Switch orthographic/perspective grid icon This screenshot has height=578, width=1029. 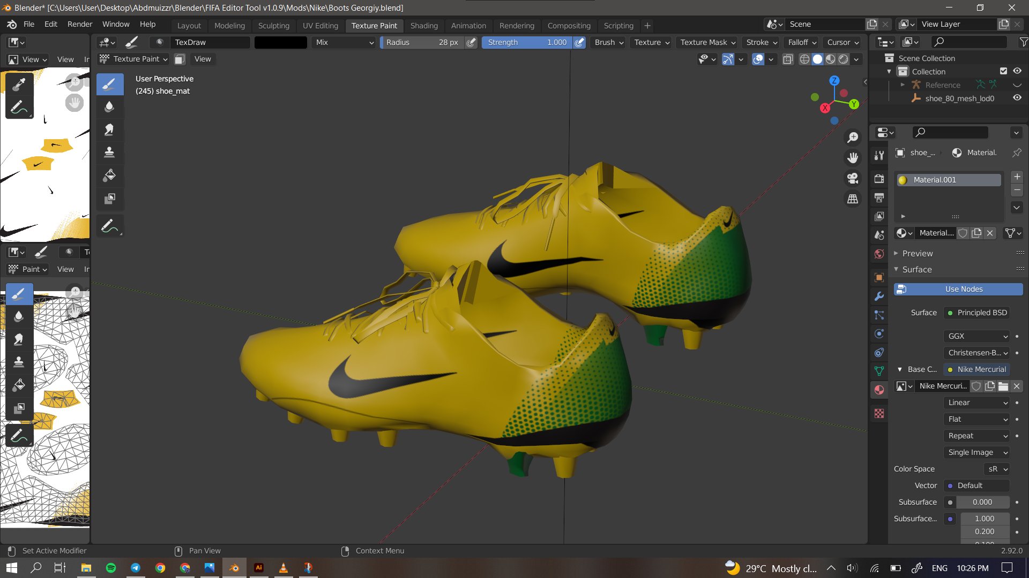pos(852,199)
